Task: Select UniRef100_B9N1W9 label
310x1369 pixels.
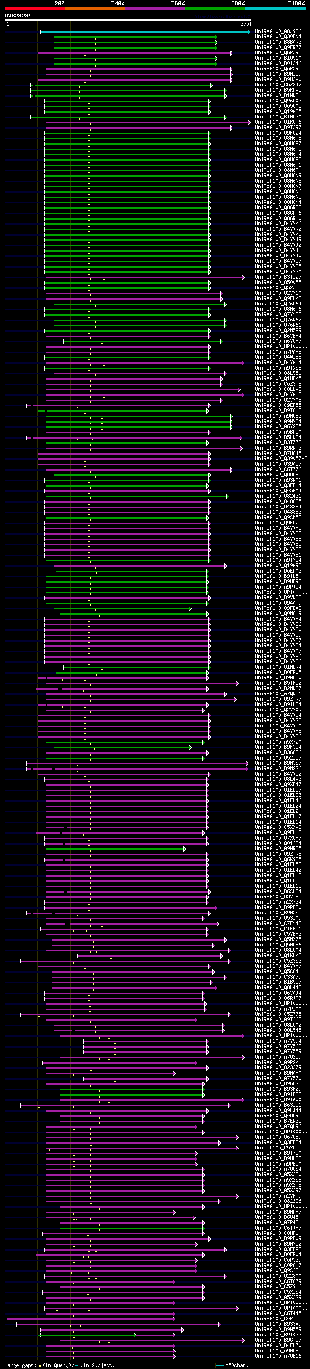Action: (x=278, y=74)
